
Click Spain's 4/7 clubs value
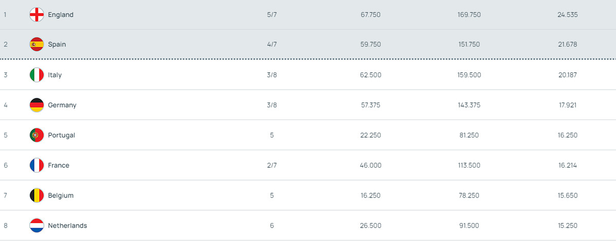pyautogui.click(x=272, y=45)
